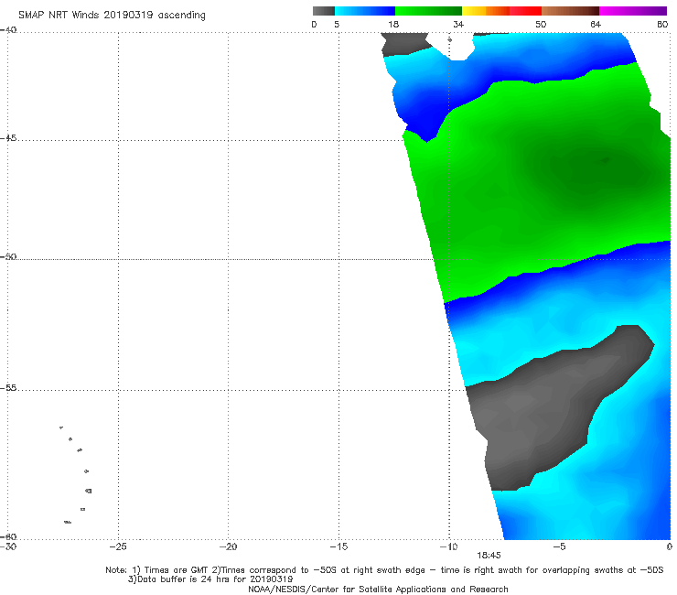Viewport: 677px width, 595px height.
Task: Click the title 'SMAP NRT Winds 20190319 ascending'
Action: 112,15
